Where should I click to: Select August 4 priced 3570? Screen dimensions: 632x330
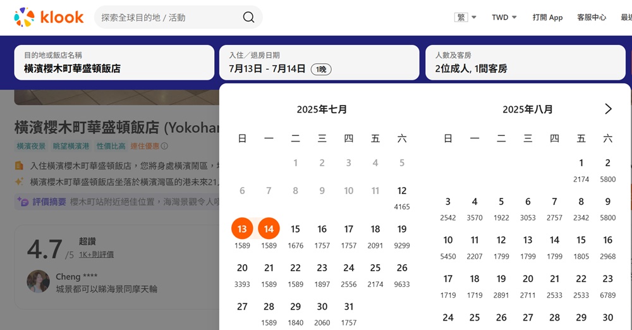475,209
